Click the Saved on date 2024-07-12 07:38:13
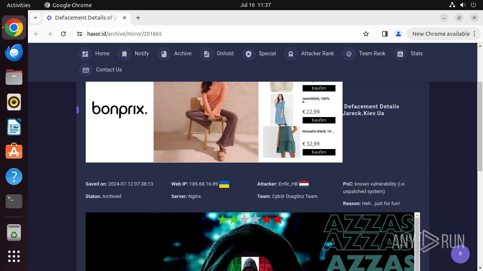 (x=131, y=184)
